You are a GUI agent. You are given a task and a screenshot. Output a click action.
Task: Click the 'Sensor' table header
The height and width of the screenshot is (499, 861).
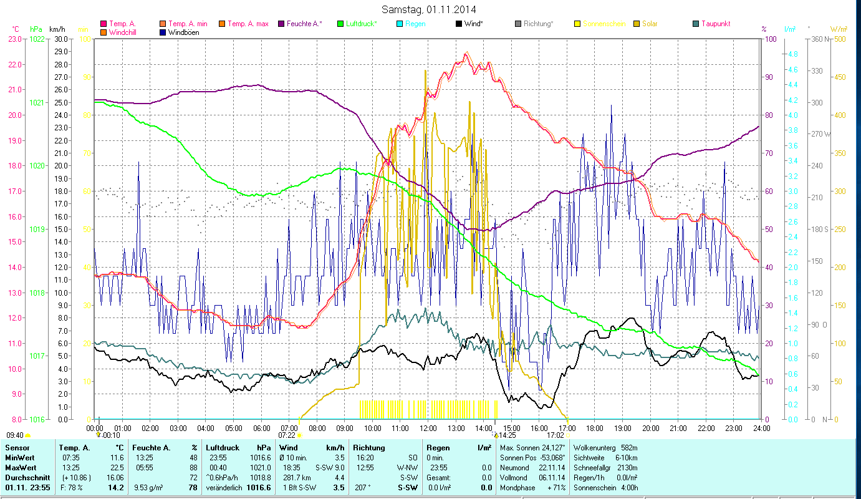coord(17,448)
